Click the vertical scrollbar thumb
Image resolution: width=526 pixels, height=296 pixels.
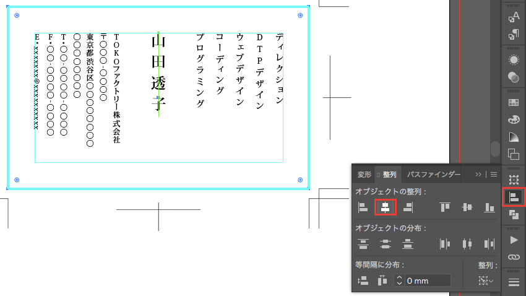494,149
